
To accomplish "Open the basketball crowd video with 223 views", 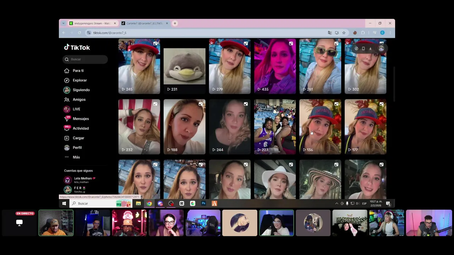I will pos(275,127).
